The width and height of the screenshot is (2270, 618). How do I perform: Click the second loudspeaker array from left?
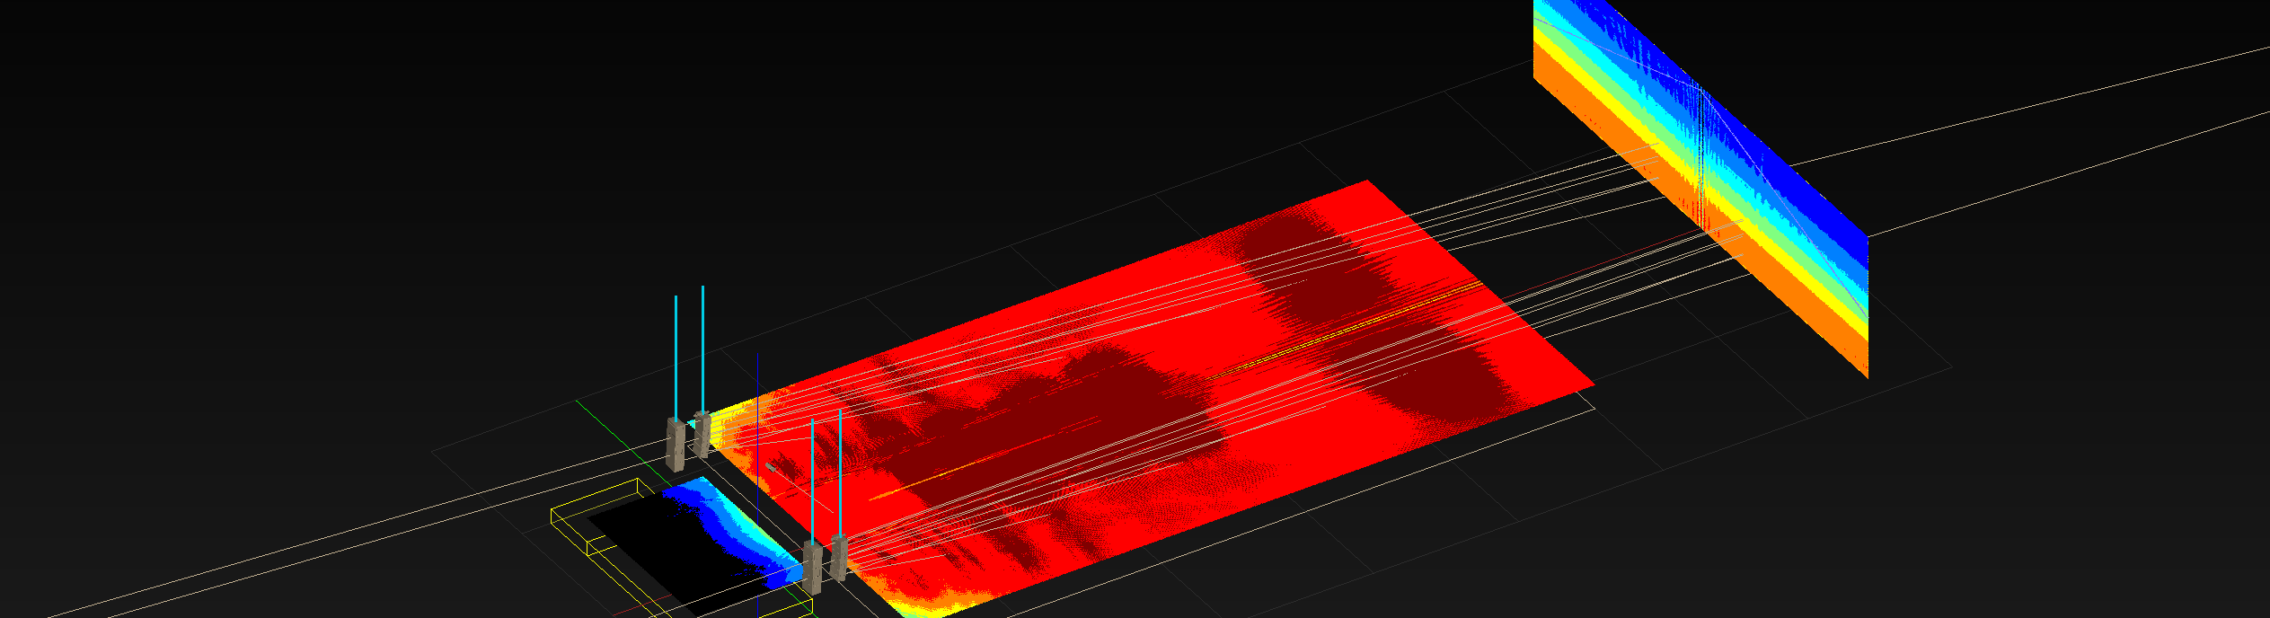(x=702, y=433)
